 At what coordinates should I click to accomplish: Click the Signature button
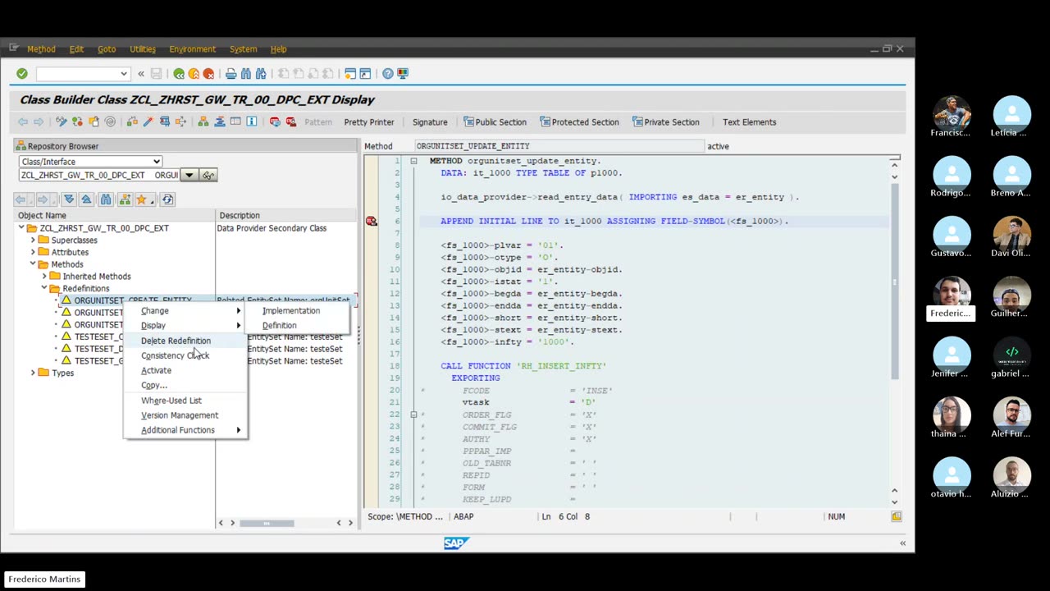[x=430, y=122]
